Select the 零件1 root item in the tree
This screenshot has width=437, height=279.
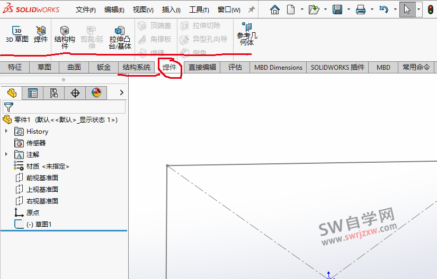(x=60, y=120)
